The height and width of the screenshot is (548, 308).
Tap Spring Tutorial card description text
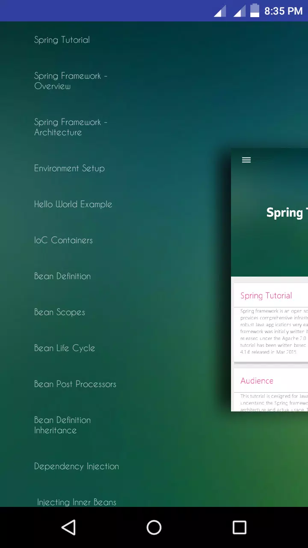274,331
